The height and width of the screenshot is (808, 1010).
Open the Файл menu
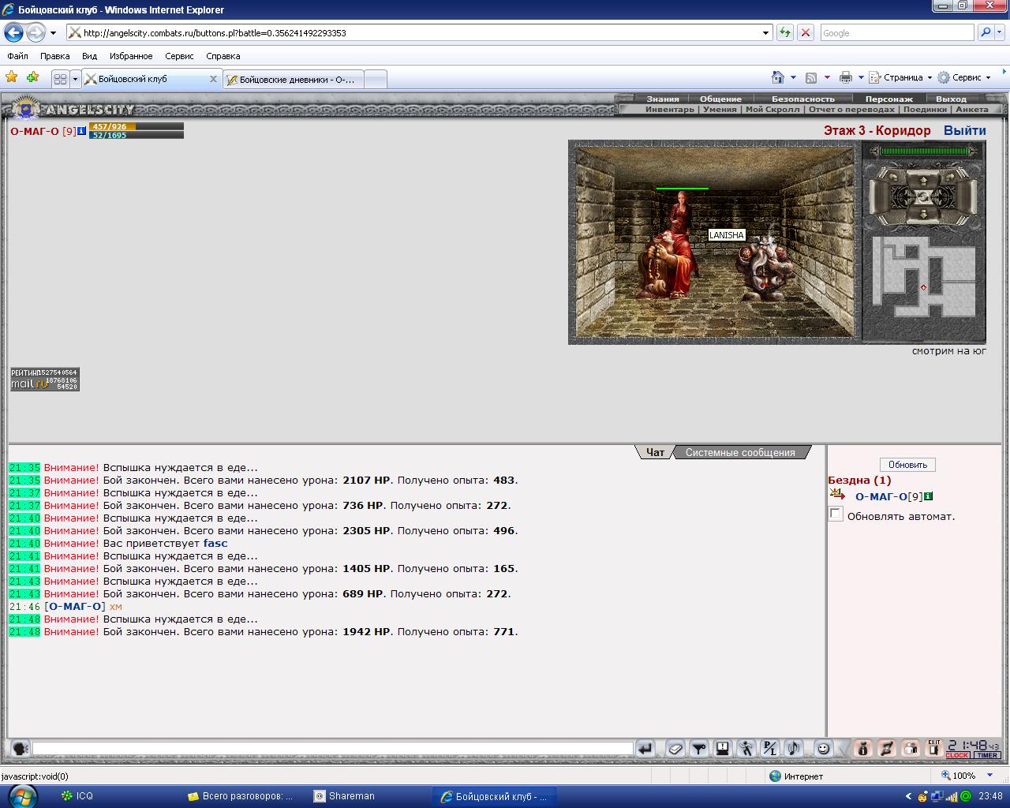[17, 56]
